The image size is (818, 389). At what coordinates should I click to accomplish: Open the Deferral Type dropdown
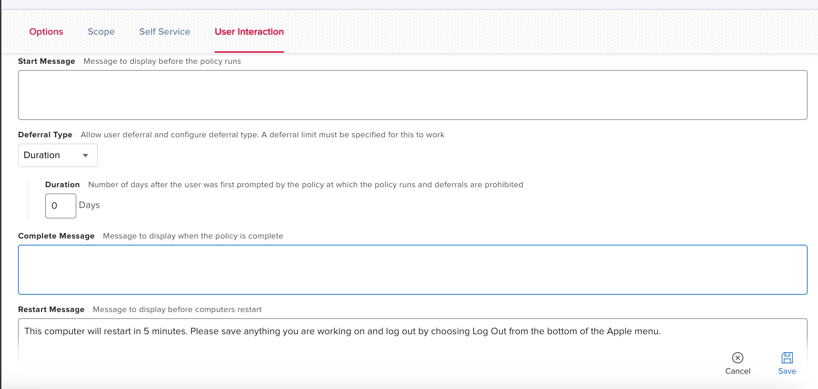click(58, 155)
